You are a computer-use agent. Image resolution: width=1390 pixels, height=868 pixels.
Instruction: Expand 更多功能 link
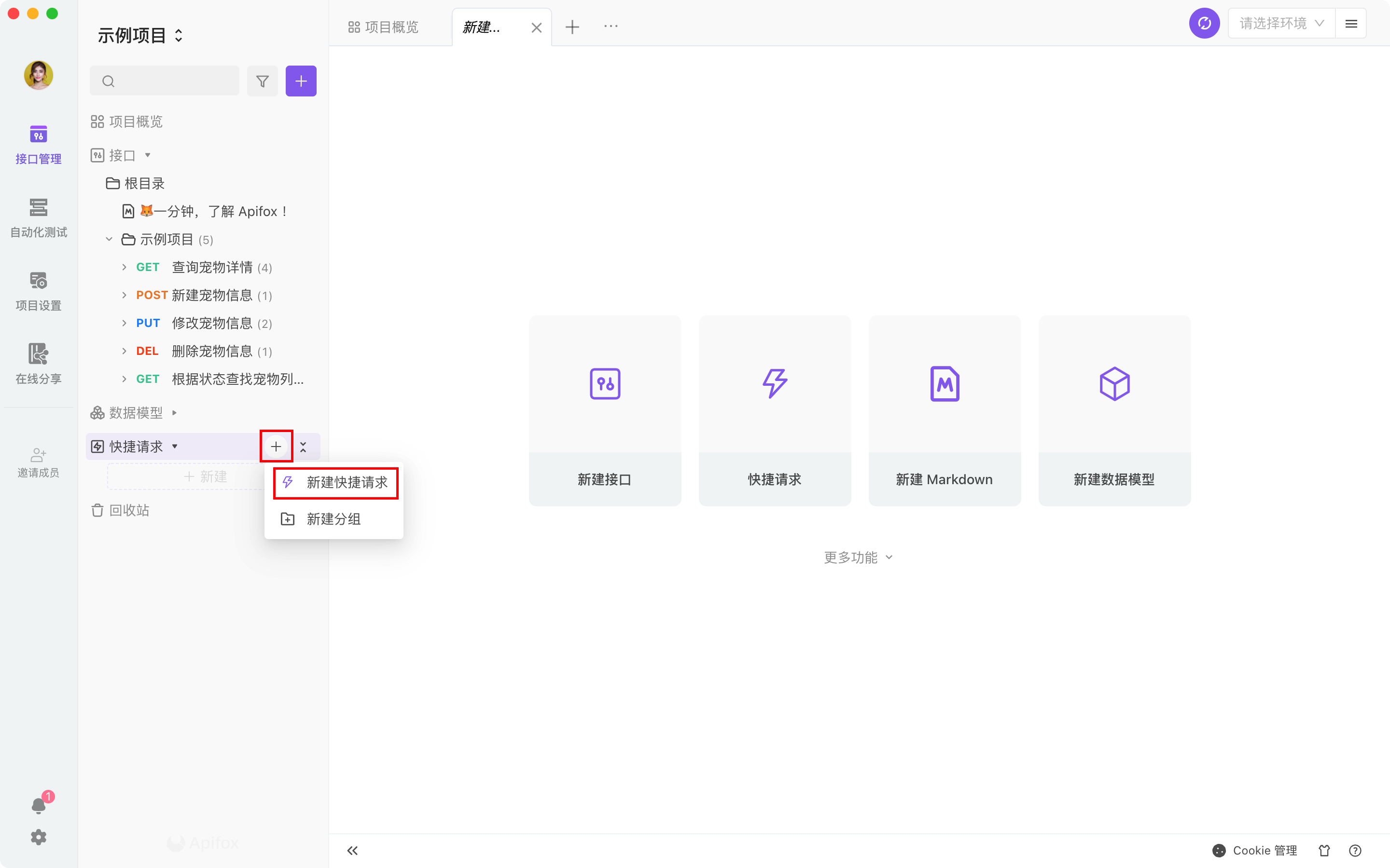858,557
